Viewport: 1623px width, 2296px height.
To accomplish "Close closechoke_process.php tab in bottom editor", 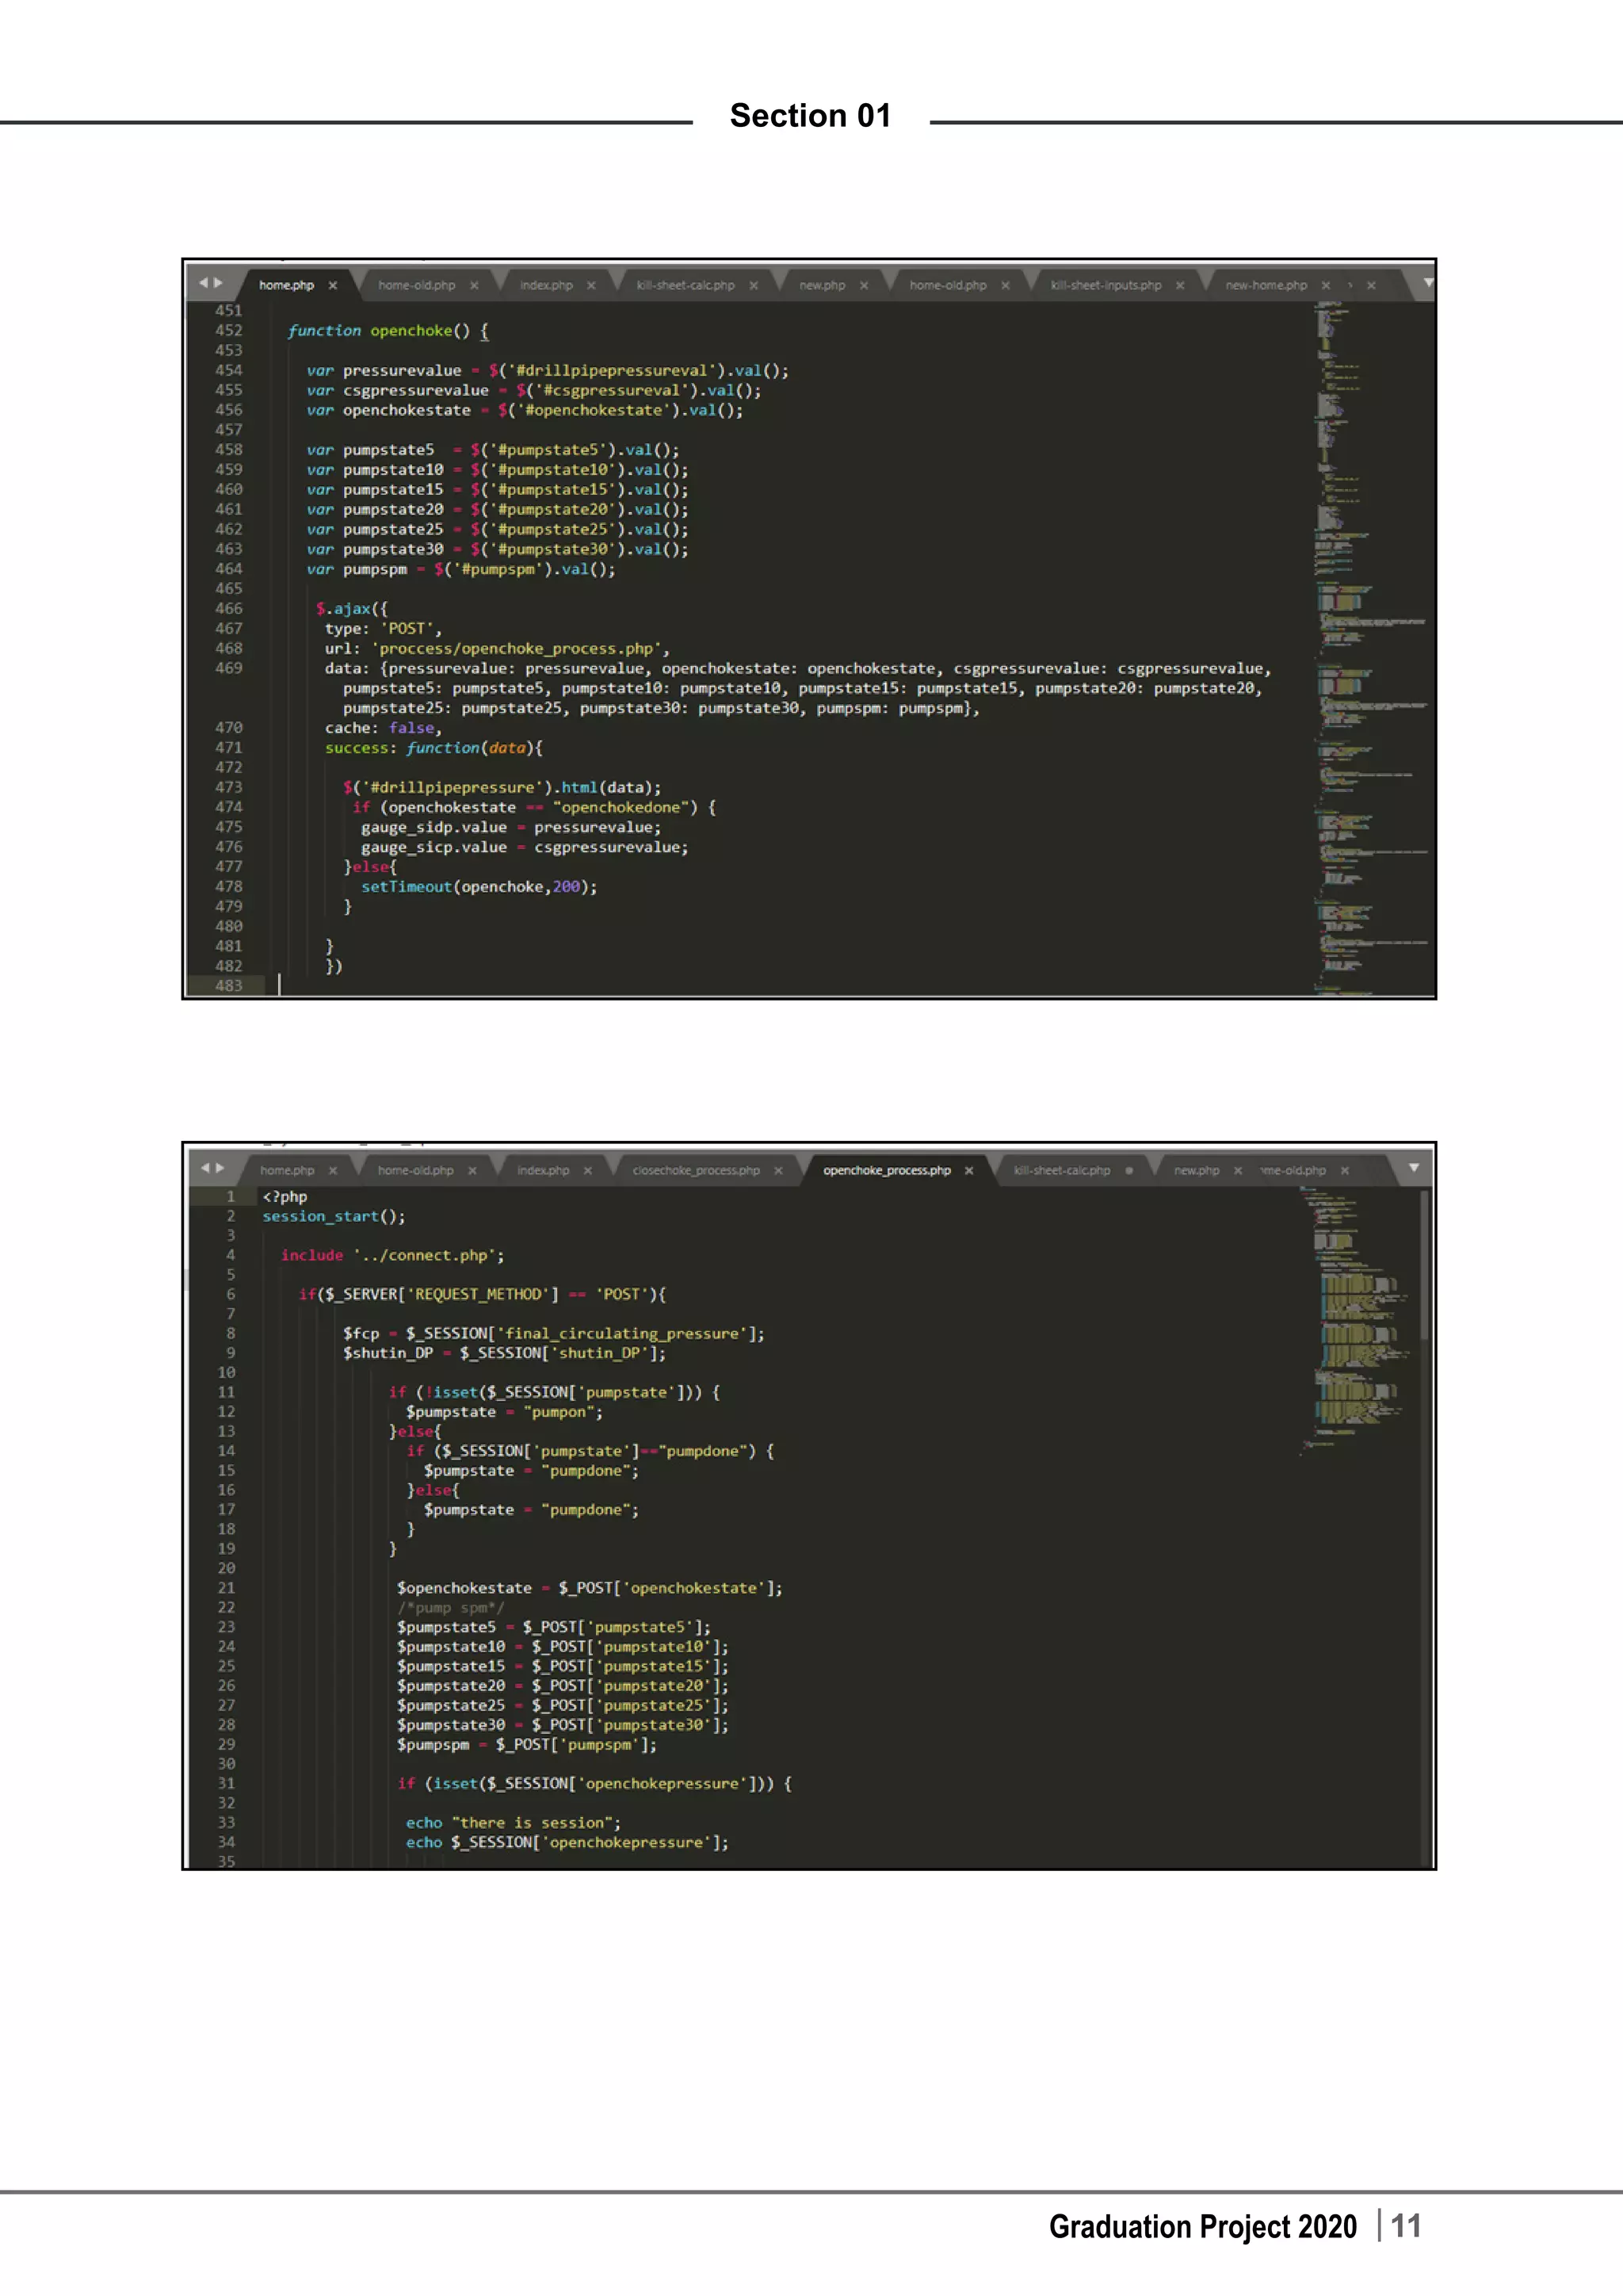I will coord(777,1170).
